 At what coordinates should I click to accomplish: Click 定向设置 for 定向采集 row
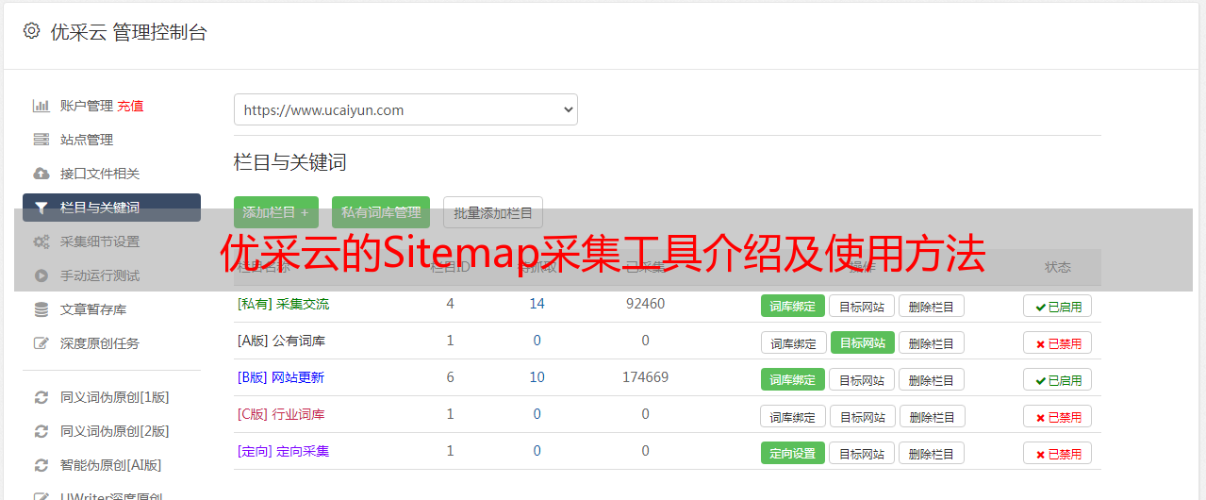coord(793,453)
